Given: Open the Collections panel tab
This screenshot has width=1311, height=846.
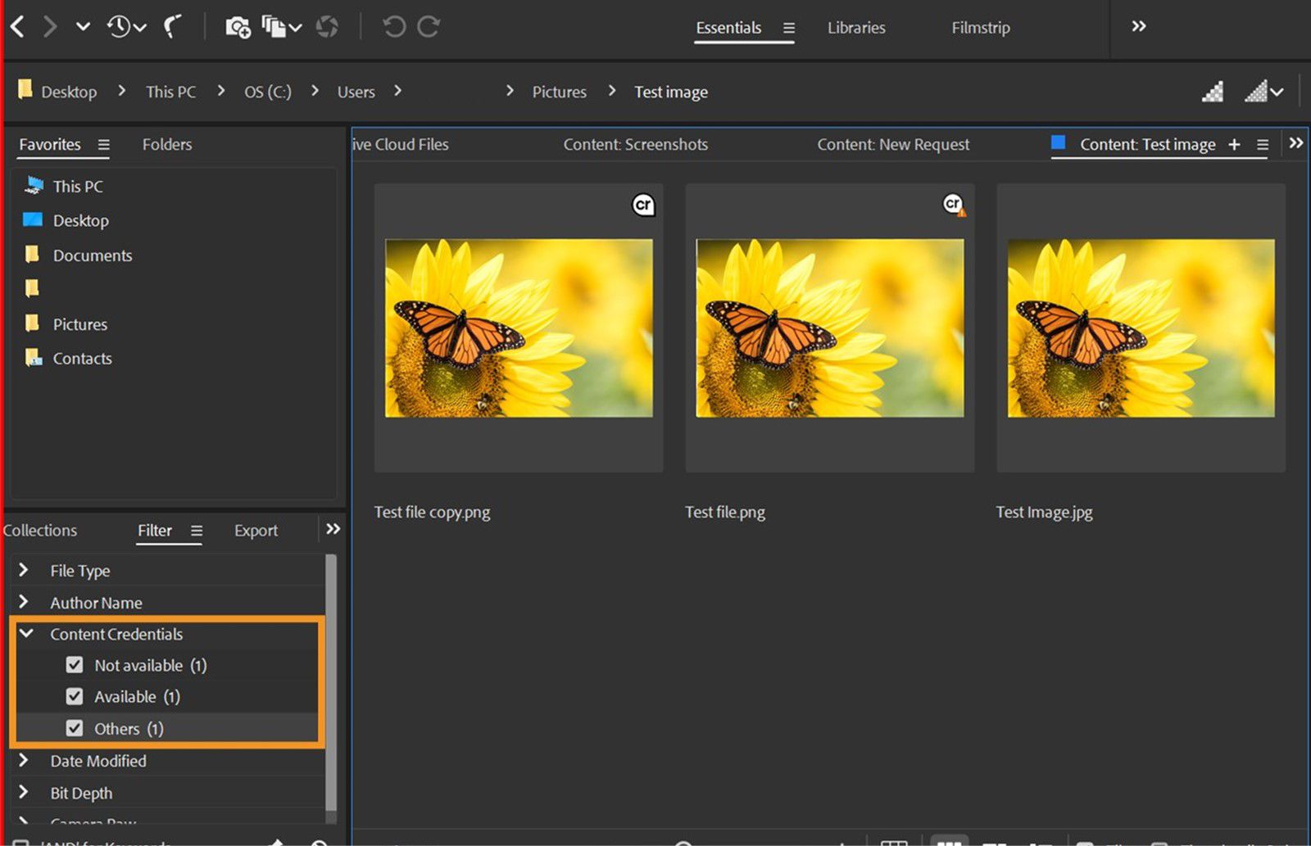Looking at the screenshot, I should [39, 531].
